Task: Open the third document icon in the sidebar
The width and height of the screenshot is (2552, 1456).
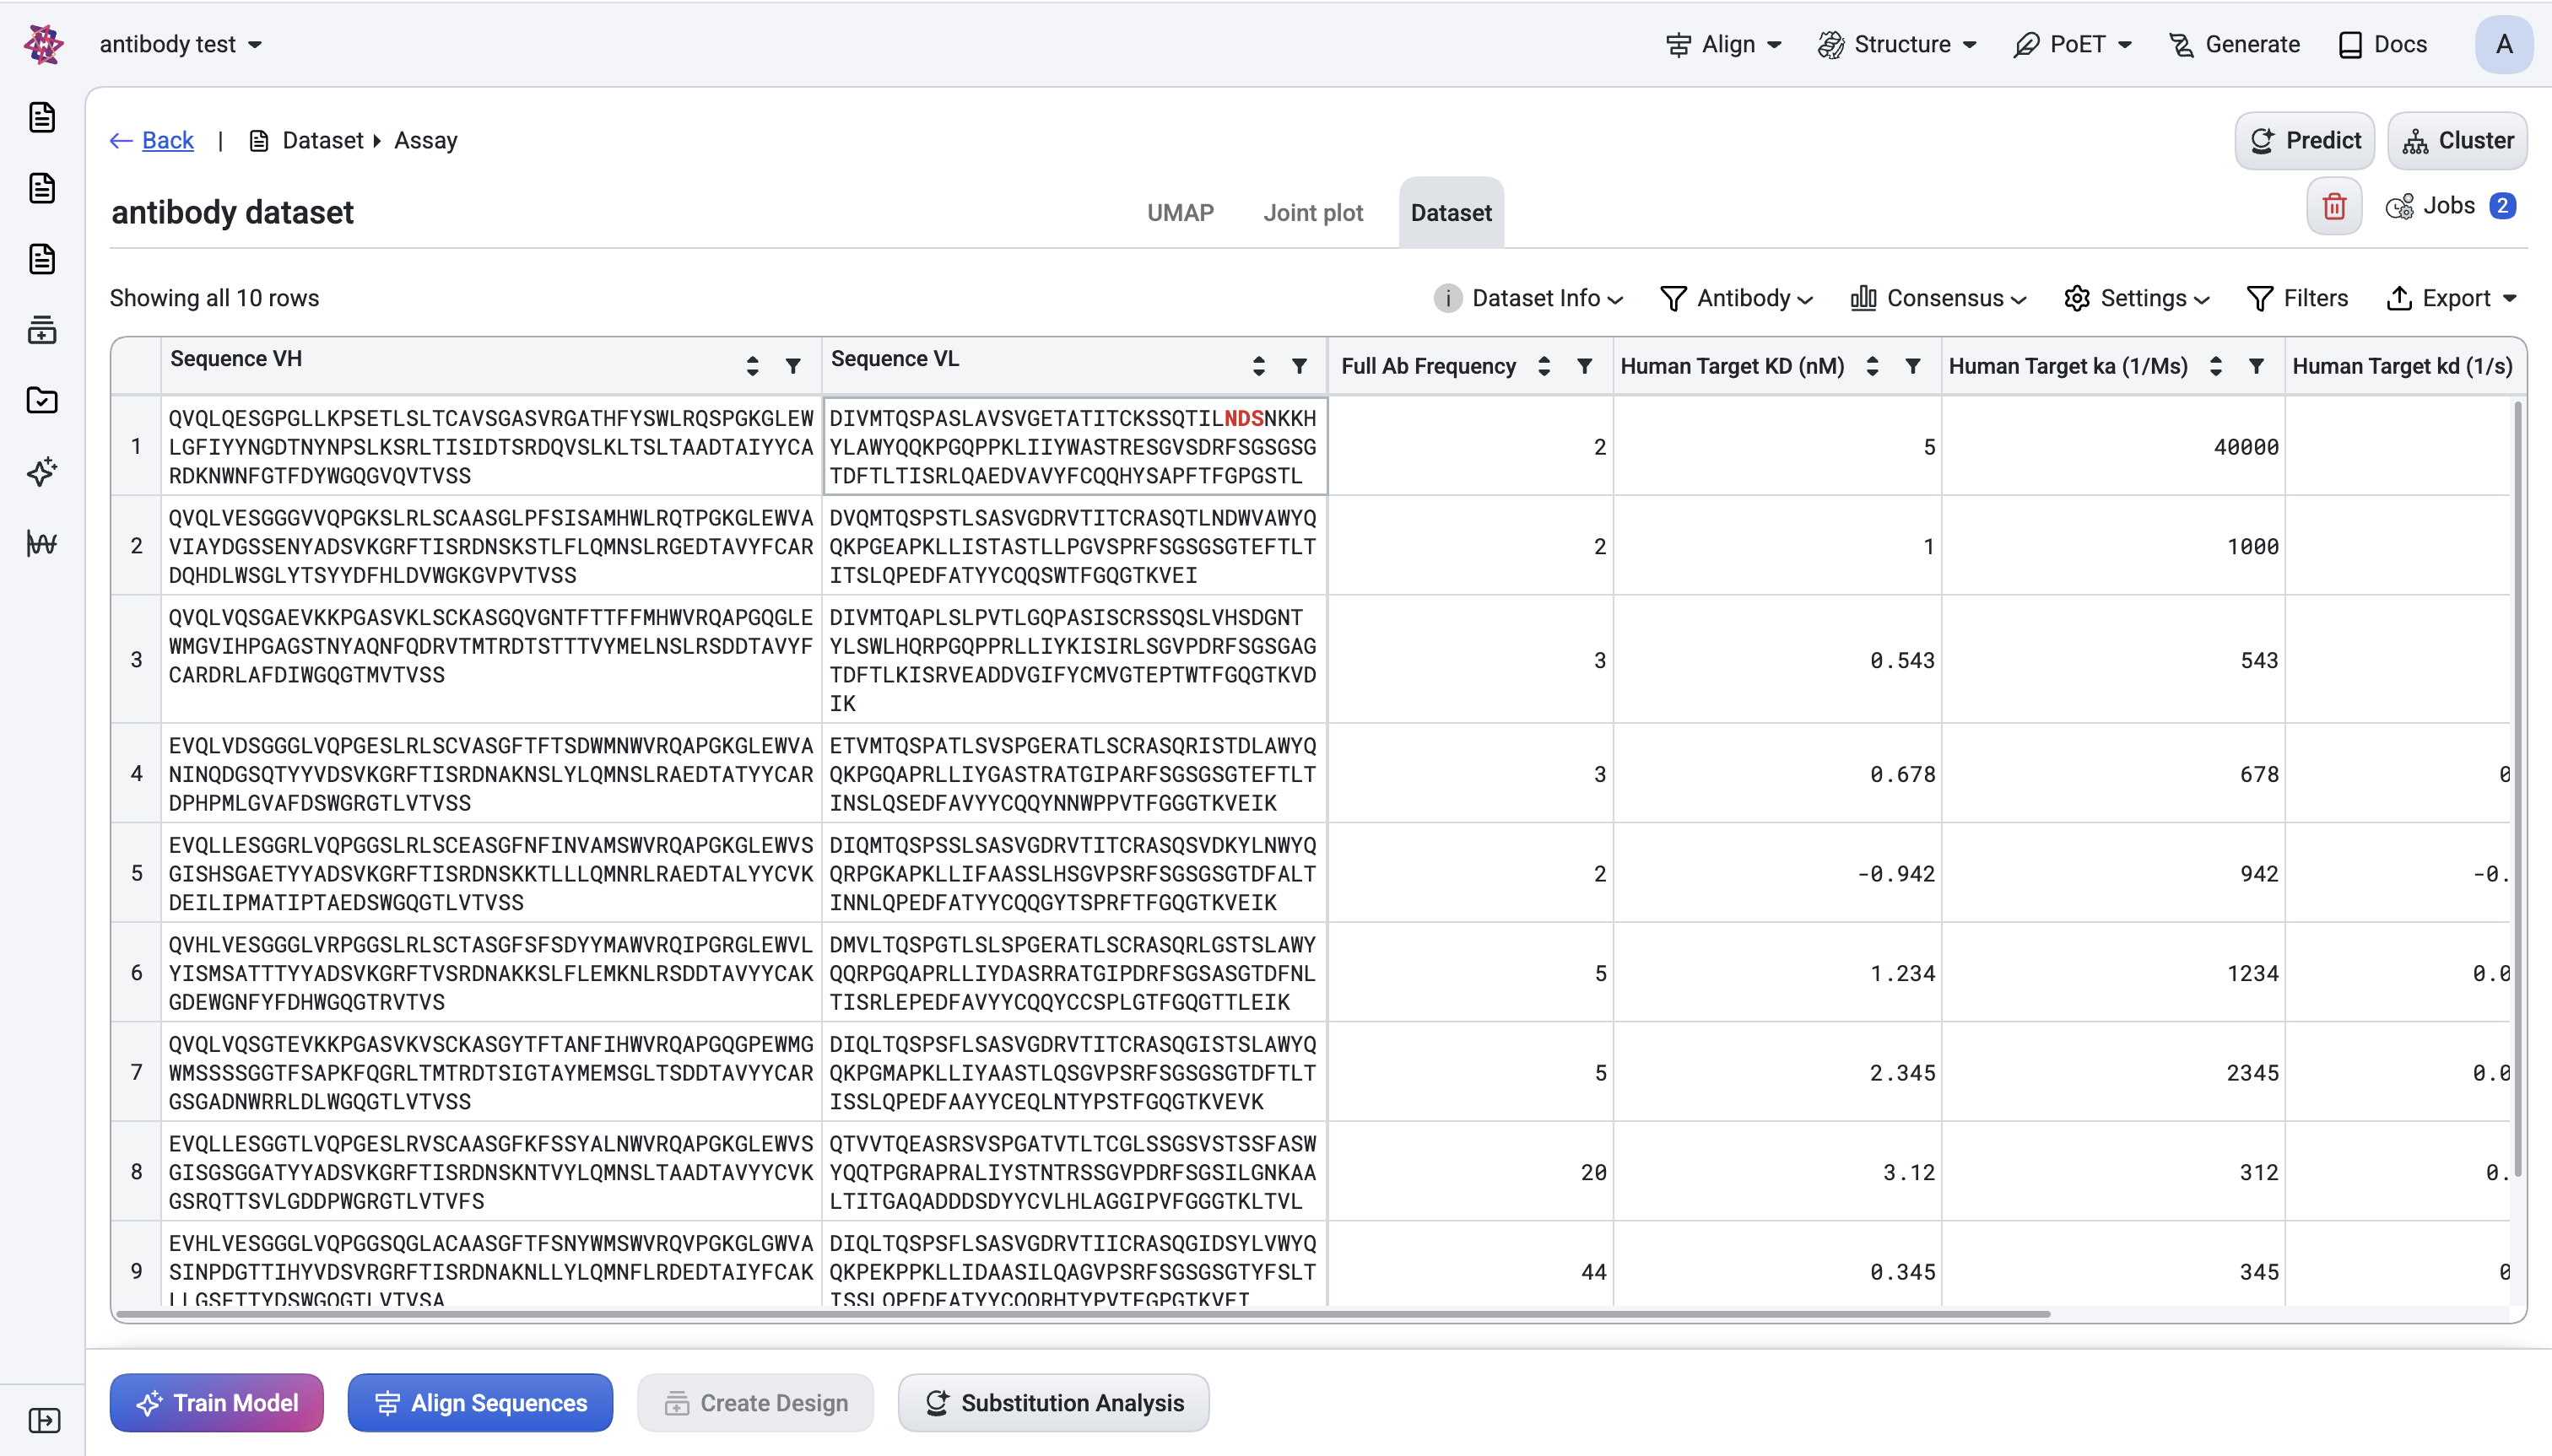Action: 42,259
